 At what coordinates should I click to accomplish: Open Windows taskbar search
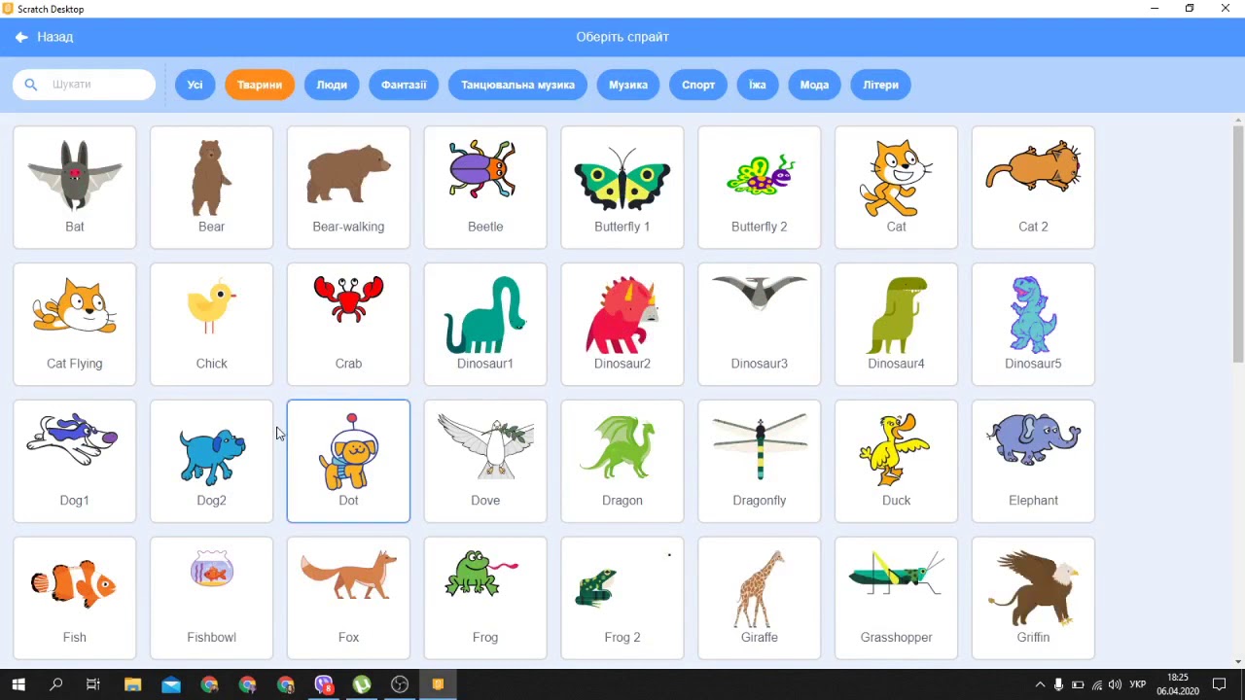[56, 684]
